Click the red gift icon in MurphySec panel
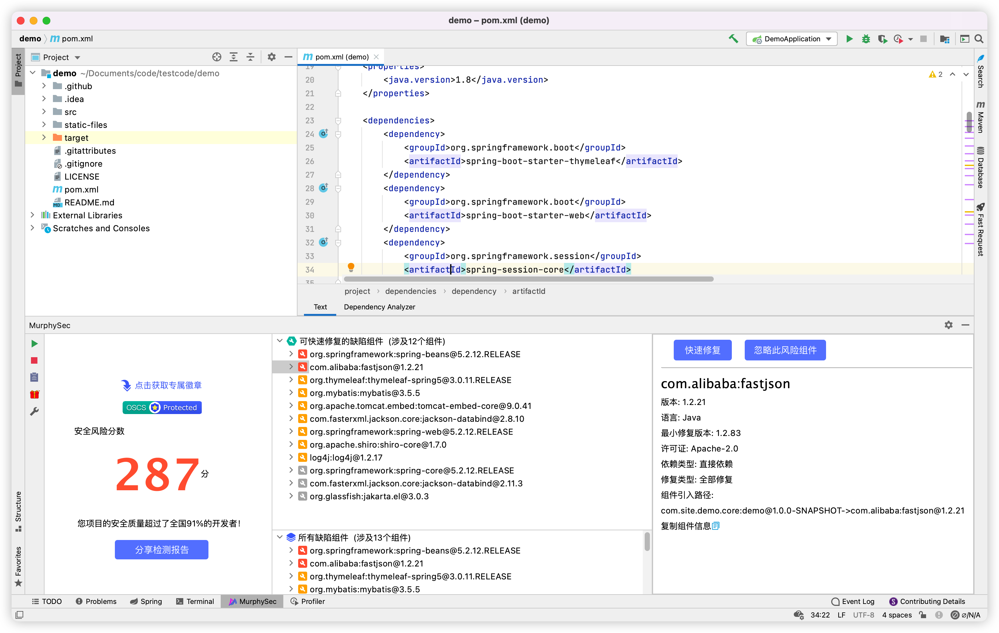Viewport: 999px width, 633px height. [x=35, y=394]
